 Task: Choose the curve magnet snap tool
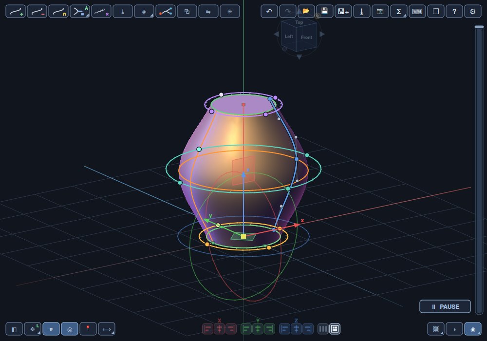[x=58, y=12]
